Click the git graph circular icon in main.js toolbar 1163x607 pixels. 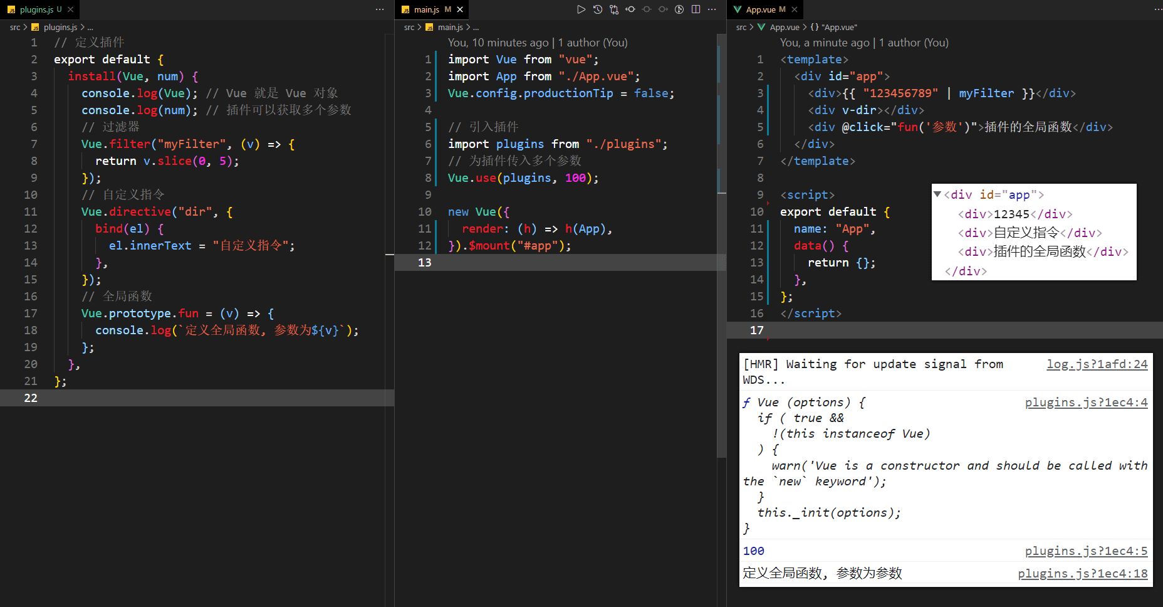point(679,9)
